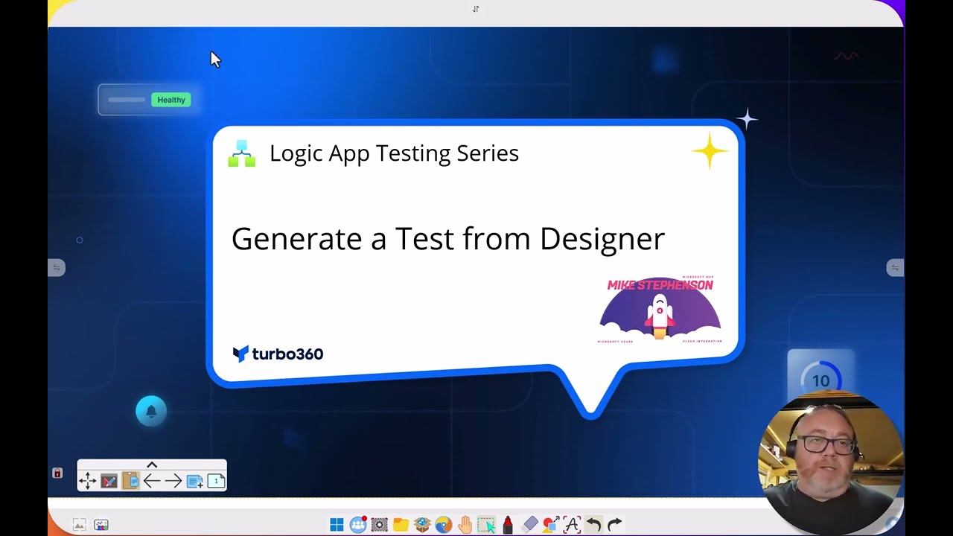Go to previous page with left arrow
Viewport: 953px width, 536px height.
tap(152, 481)
